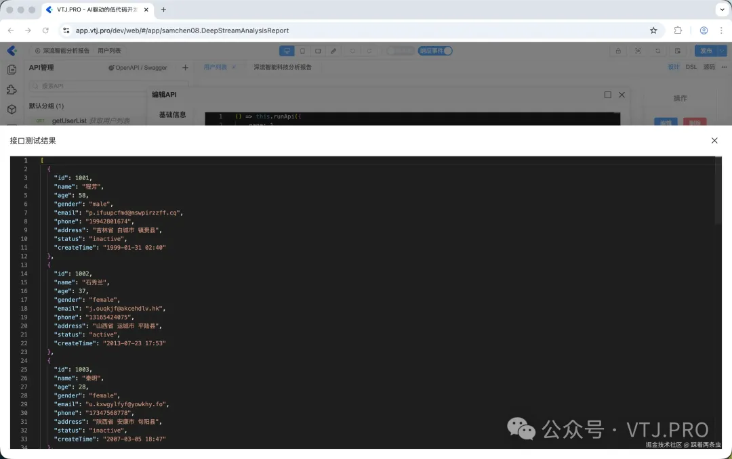732x459 pixels.
Task: Click createTime "2013-07-23 17:53"
Action: coord(134,343)
